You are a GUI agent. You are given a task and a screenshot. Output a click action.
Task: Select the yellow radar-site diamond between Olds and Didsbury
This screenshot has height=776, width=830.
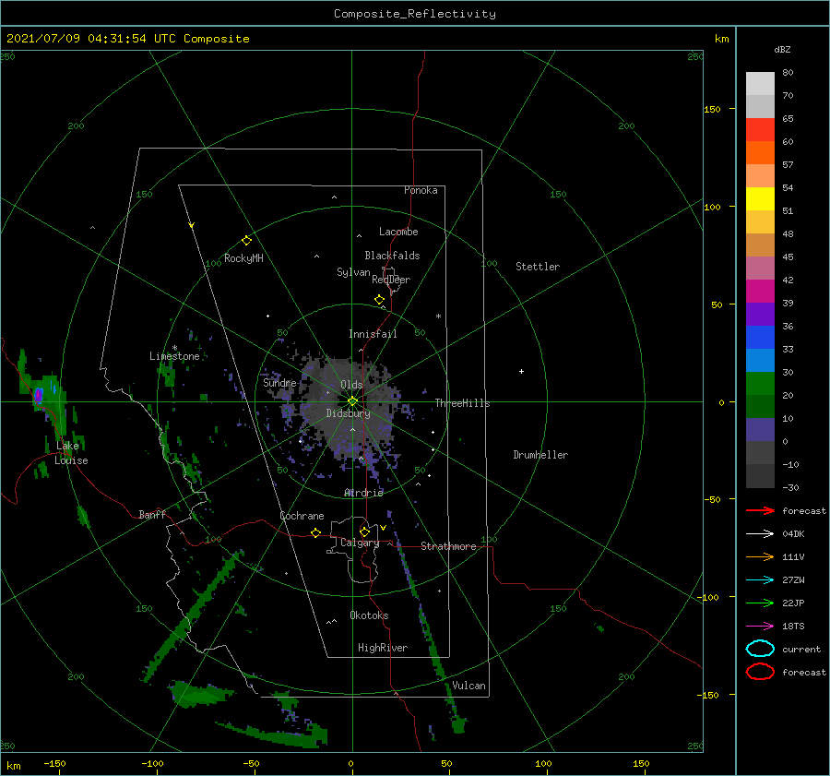[352, 401]
